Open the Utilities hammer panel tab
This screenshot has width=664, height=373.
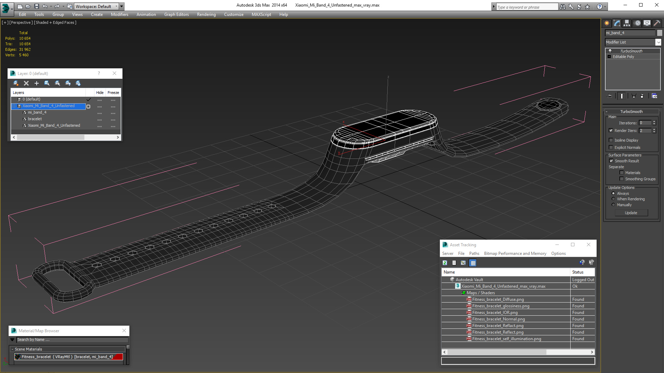[657, 23]
